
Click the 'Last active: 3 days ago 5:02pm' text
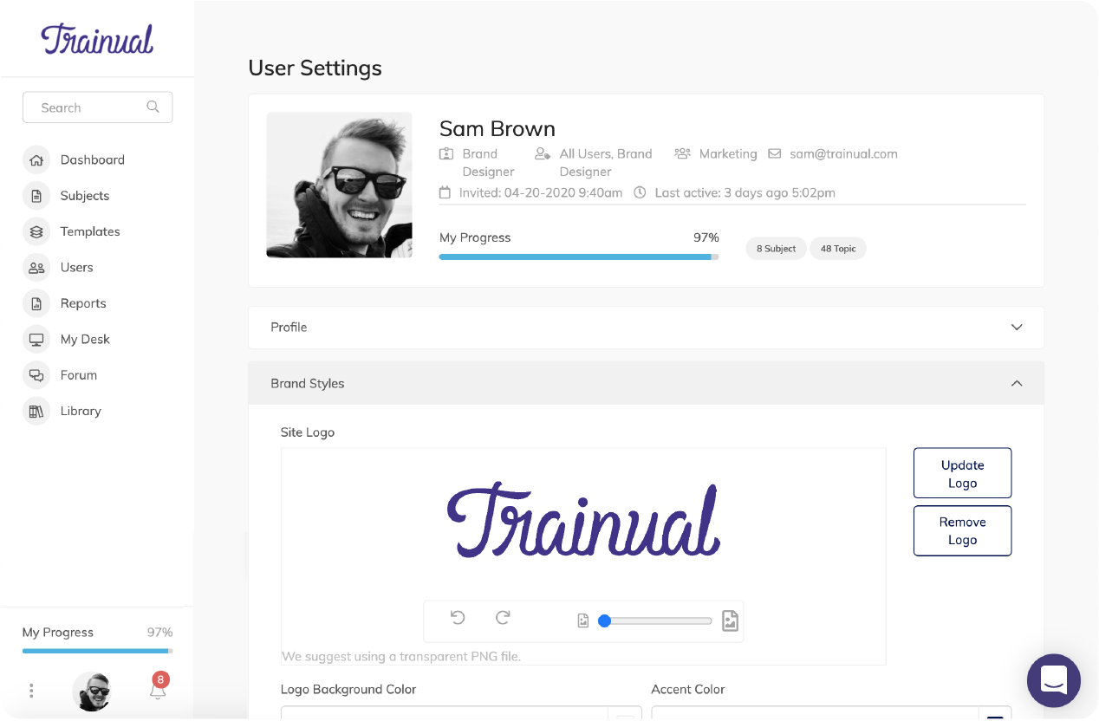[745, 192]
